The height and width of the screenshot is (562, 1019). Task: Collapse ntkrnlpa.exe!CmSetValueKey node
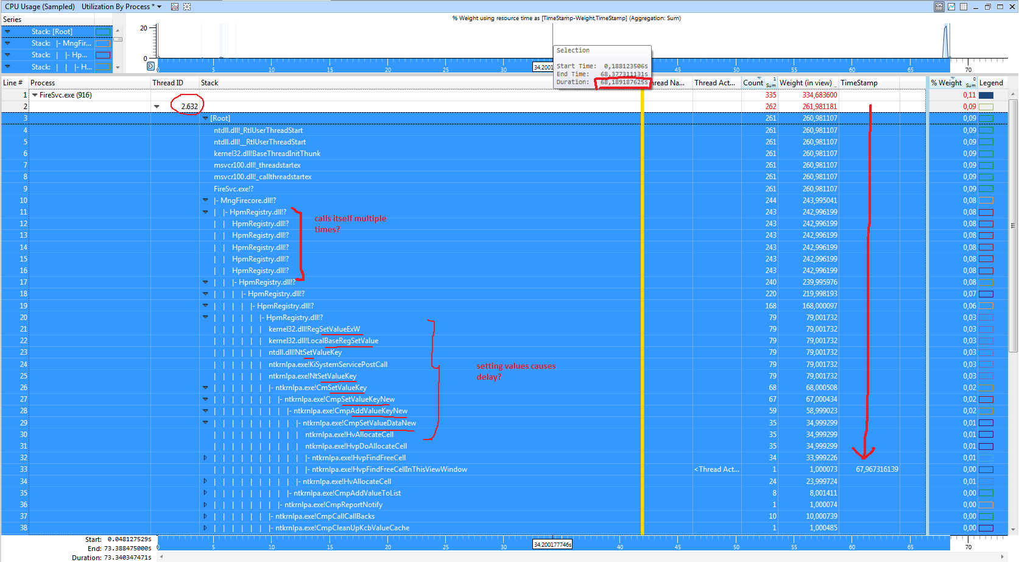pyautogui.click(x=205, y=388)
